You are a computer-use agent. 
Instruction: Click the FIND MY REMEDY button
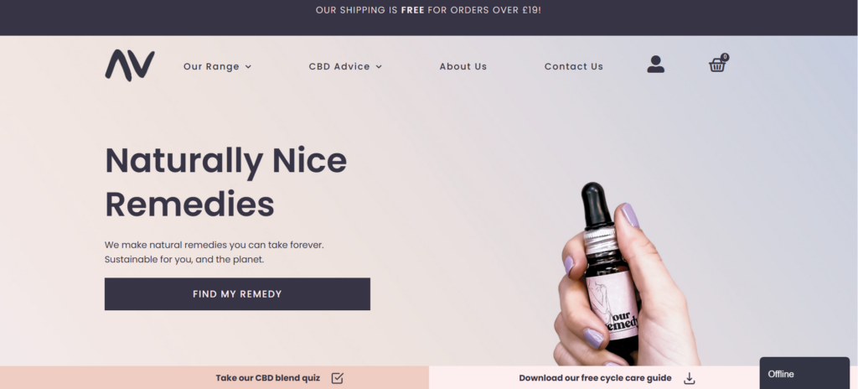pyautogui.click(x=237, y=294)
